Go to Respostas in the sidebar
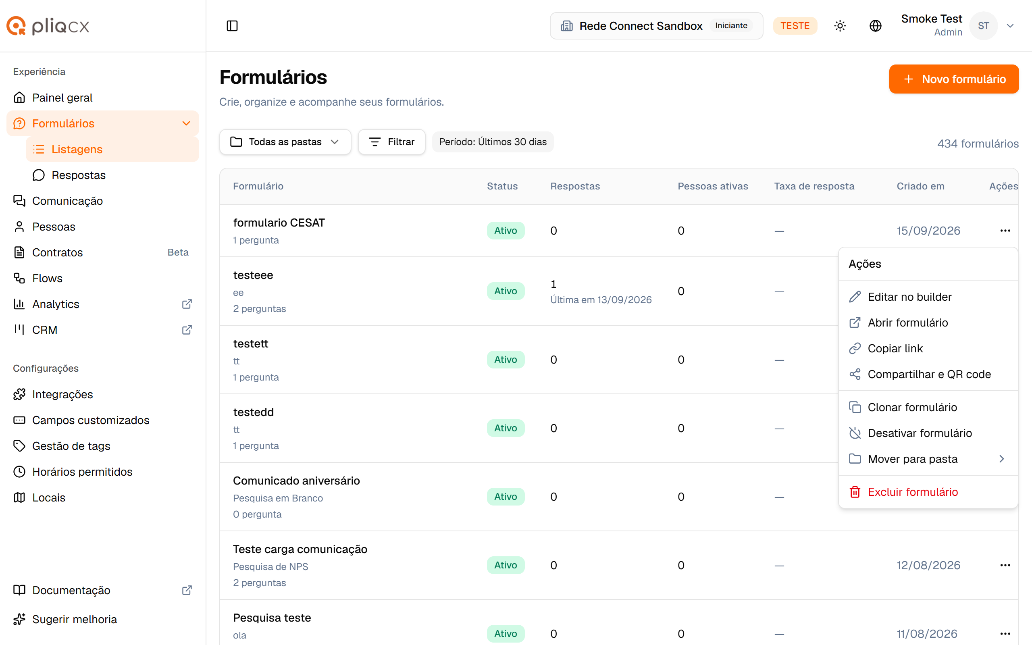This screenshot has width=1032, height=645. pyautogui.click(x=112, y=175)
